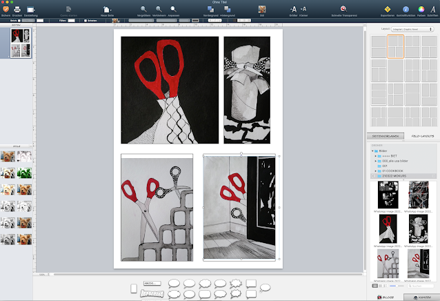
Task: Select the scissors with grid staircase library image
Action: [388, 264]
